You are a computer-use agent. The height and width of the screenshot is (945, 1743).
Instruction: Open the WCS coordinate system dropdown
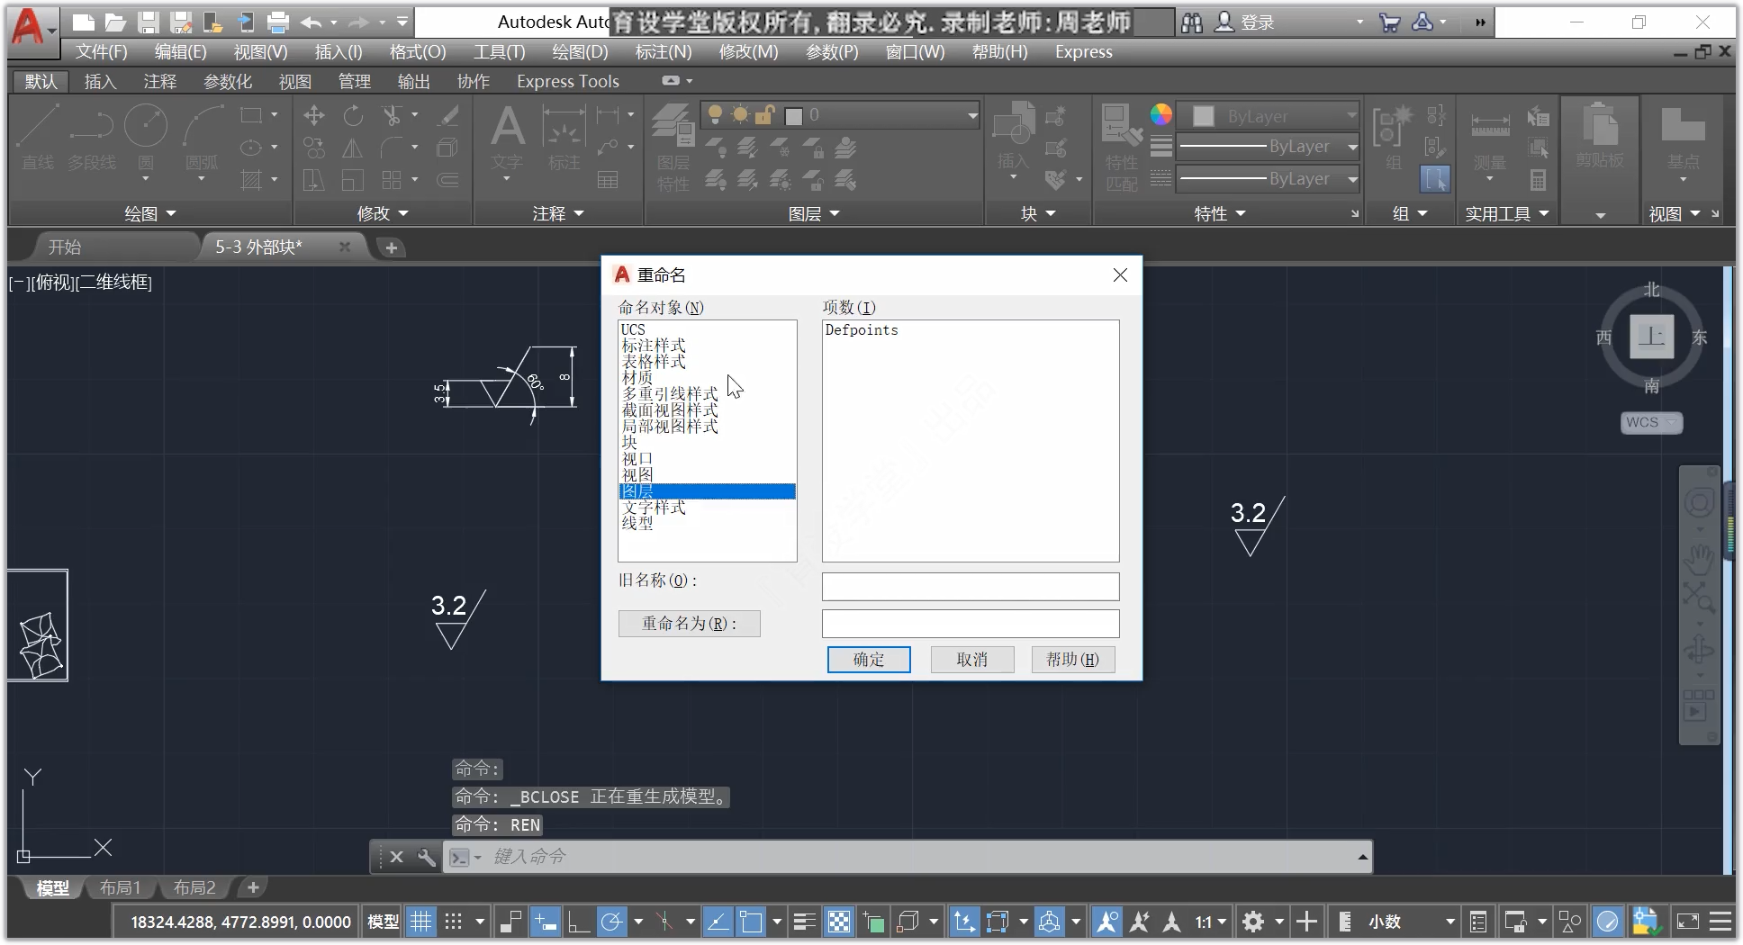tap(1651, 422)
